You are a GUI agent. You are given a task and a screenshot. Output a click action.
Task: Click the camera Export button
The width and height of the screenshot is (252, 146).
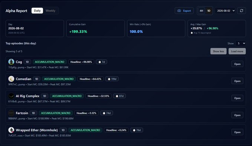(x=184, y=11)
